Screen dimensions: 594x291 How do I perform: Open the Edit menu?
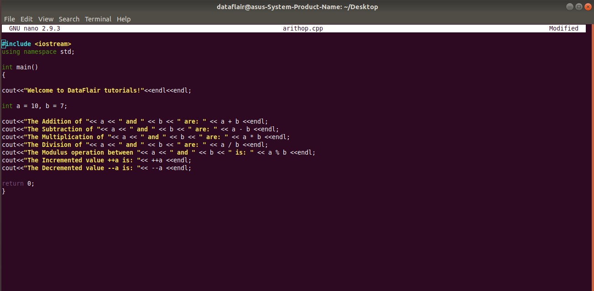(26, 19)
